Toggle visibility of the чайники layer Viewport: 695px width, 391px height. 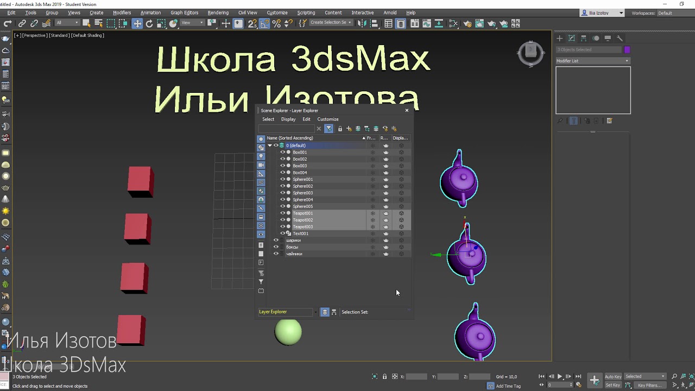click(276, 254)
